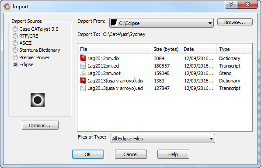
Task: Select the Case CATalyst 3.0 radio button
Action: (15, 29)
